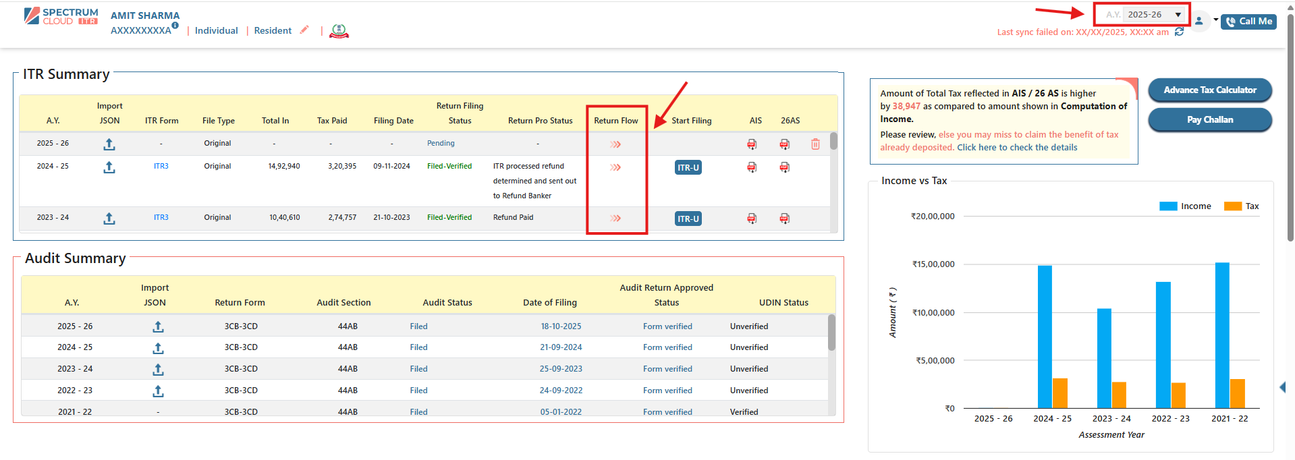Expand the collapsed side panel arrow
Screen dimensions: 1295x460
[x=1282, y=387]
